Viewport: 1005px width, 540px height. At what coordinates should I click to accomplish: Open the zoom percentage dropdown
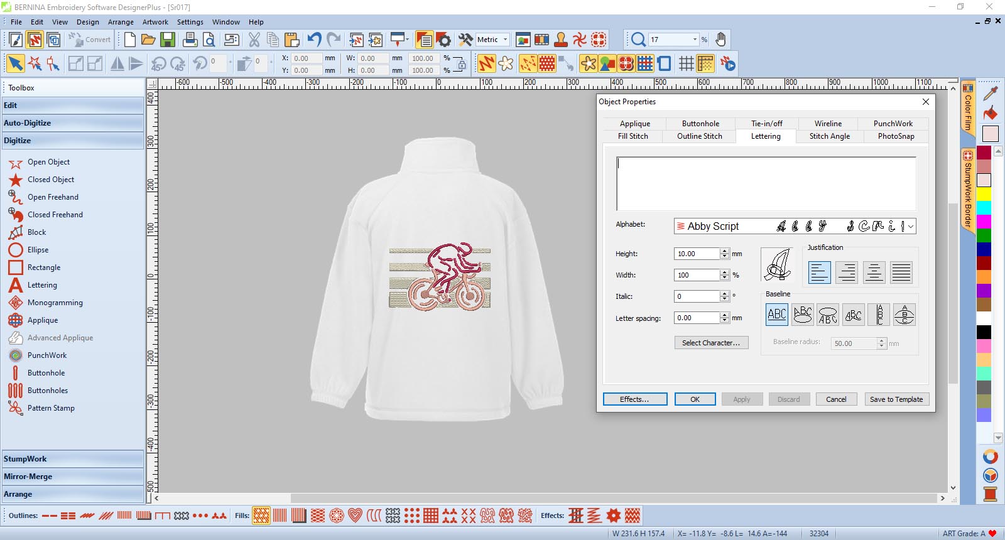[695, 40]
